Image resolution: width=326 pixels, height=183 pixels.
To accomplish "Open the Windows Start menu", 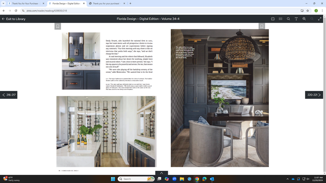I will click(x=113, y=179).
